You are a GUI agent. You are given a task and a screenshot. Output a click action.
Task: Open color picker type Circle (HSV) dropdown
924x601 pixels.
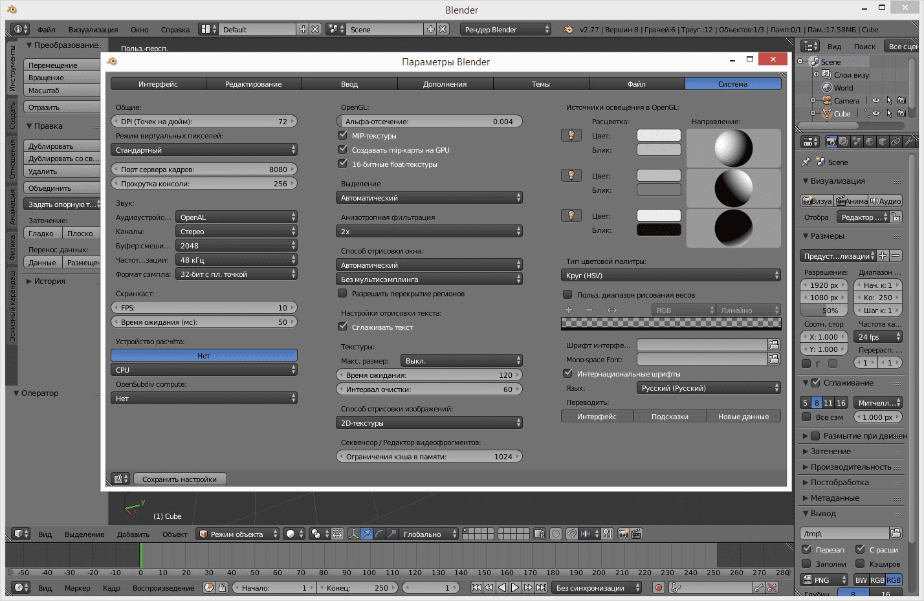click(x=671, y=275)
